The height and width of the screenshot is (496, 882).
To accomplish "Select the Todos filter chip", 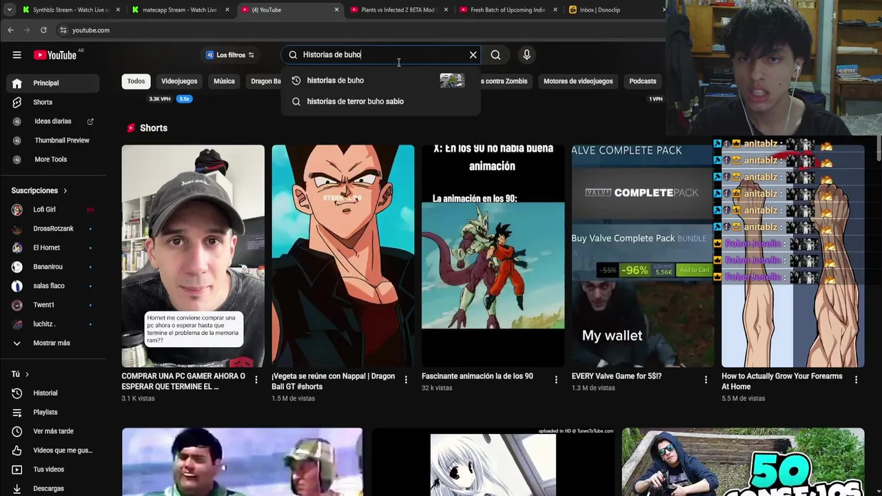I will [136, 81].
